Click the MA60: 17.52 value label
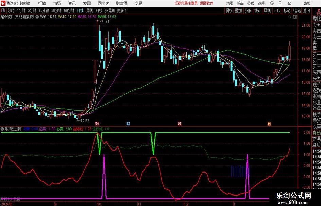321x206 pixels. click(x=107, y=17)
